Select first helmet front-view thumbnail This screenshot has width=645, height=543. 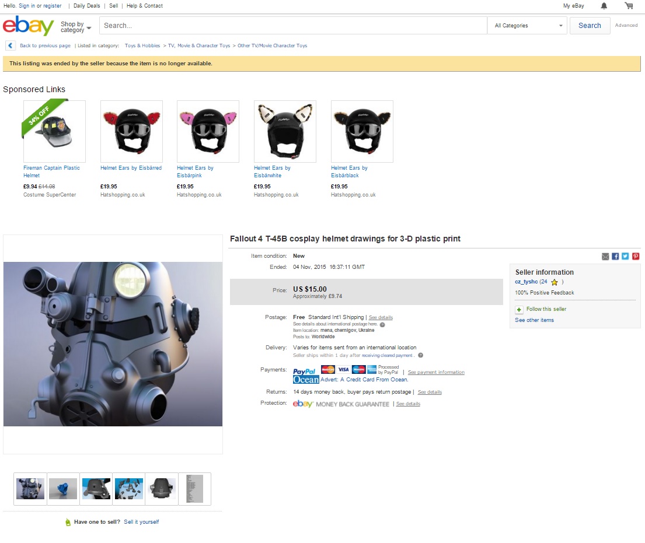[x=30, y=489]
